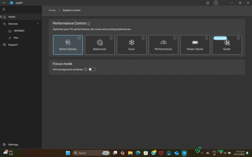Open notifications bell in myHP
Viewport: 252px width, 157px height.
pyautogui.click(x=208, y=3)
